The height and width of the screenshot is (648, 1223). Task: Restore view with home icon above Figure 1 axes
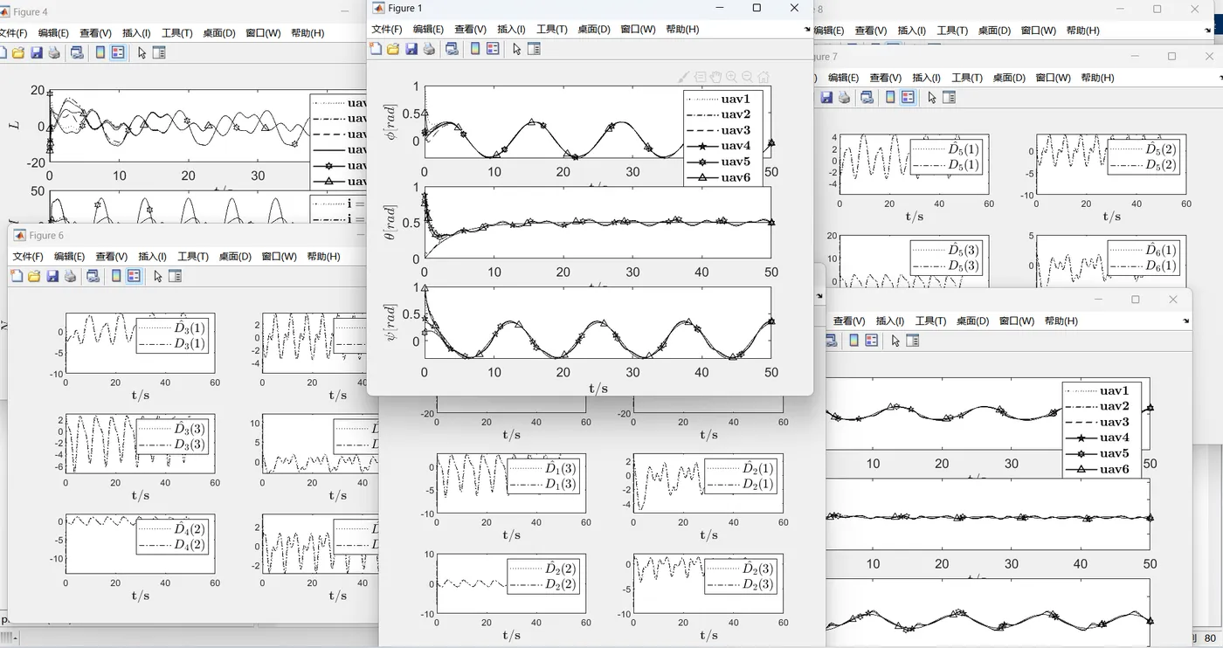(764, 77)
